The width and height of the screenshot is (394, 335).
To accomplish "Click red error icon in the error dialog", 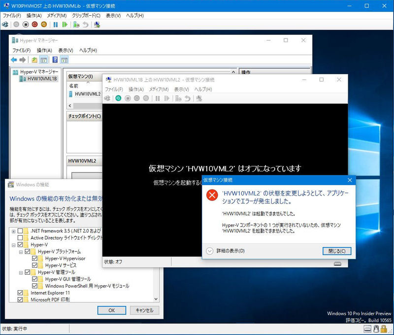I will pyautogui.click(x=212, y=195).
